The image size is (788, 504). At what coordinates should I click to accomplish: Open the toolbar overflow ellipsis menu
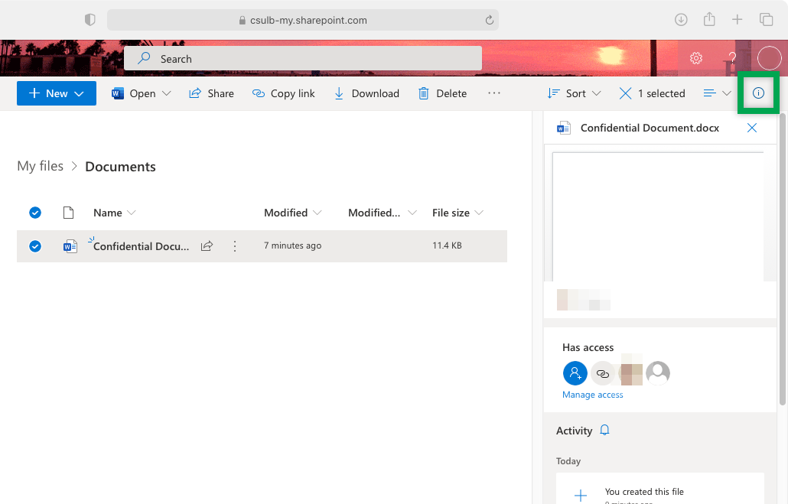(x=494, y=93)
